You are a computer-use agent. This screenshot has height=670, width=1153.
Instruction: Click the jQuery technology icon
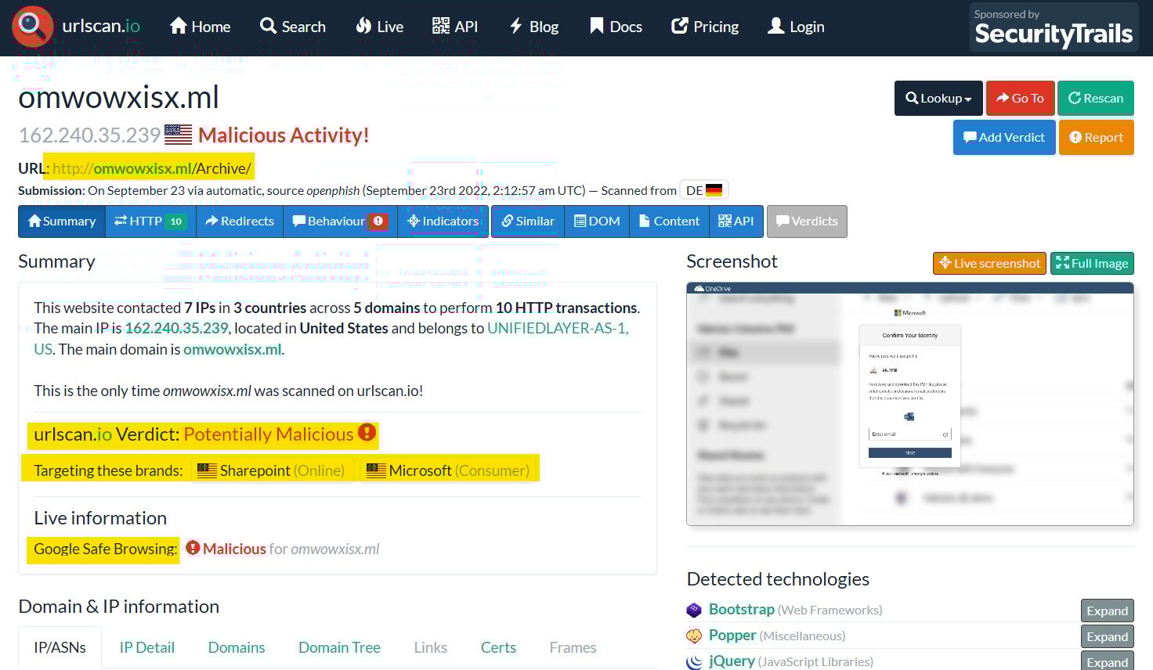[x=694, y=661]
